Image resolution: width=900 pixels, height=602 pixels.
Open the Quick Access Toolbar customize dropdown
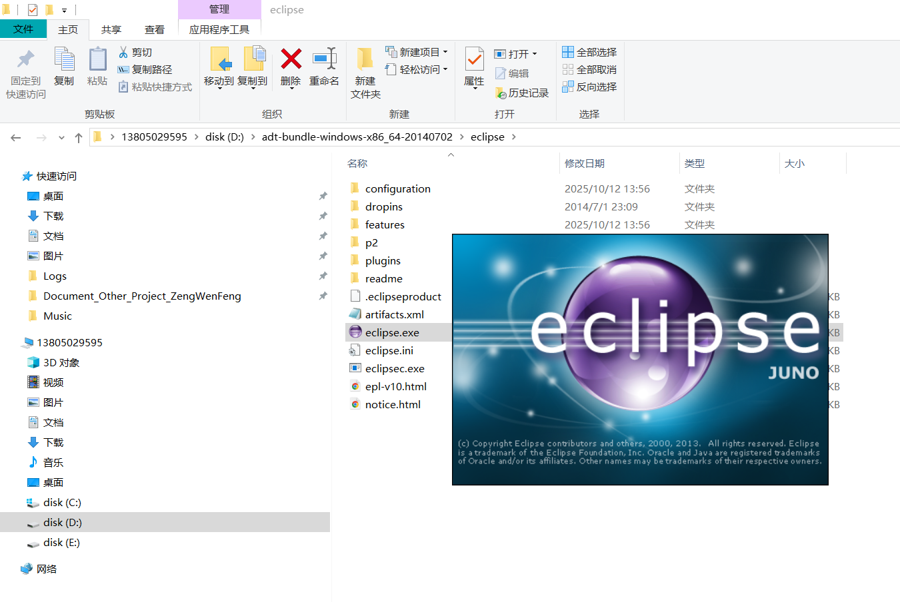(64, 10)
